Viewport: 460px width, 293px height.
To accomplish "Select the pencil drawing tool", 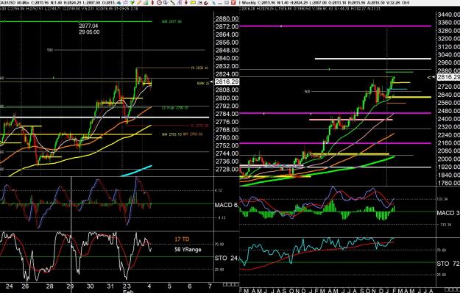I will (139, 3).
